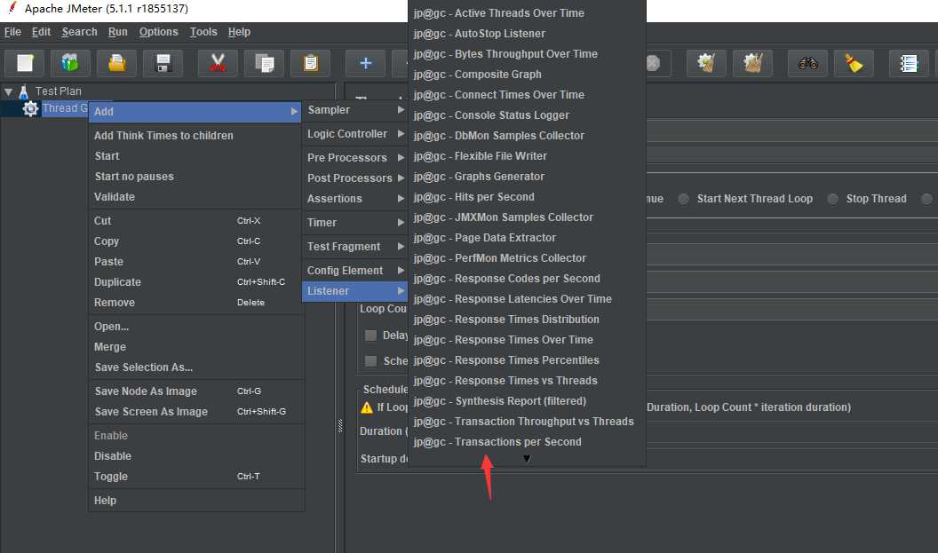Choose jp@gc - Synthesis Report (filtered)

(527, 401)
